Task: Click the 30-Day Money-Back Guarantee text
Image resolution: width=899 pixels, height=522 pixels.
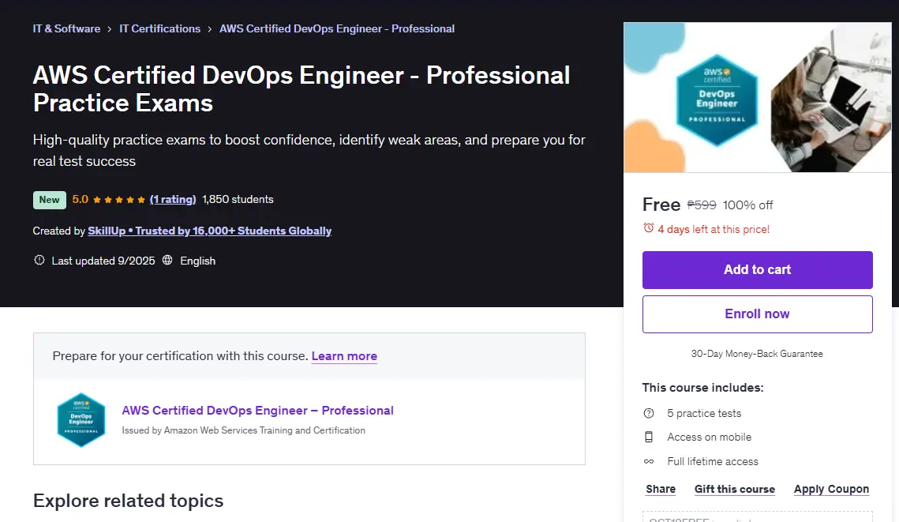Action: [757, 354]
